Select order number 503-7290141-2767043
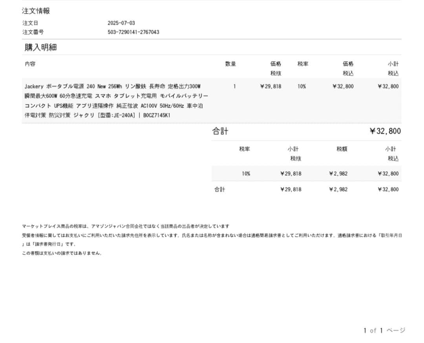This screenshot has width=424, height=343. click(133, 32)
